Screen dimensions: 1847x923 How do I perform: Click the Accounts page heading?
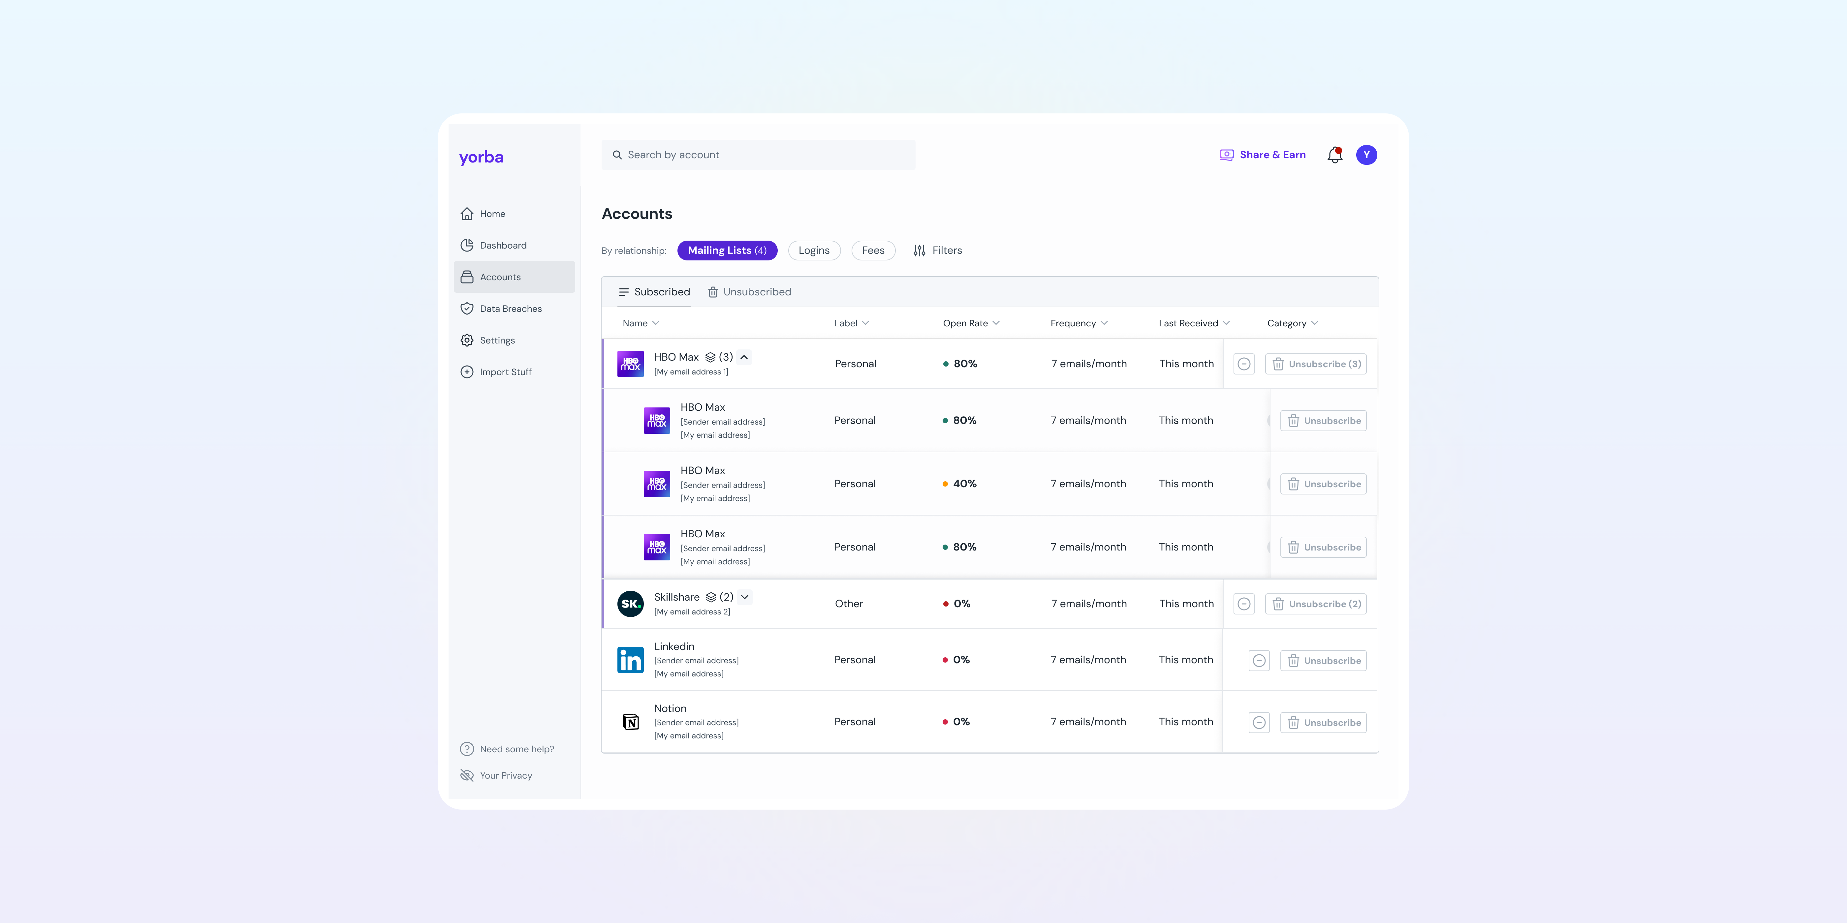(x=637, y=214)
